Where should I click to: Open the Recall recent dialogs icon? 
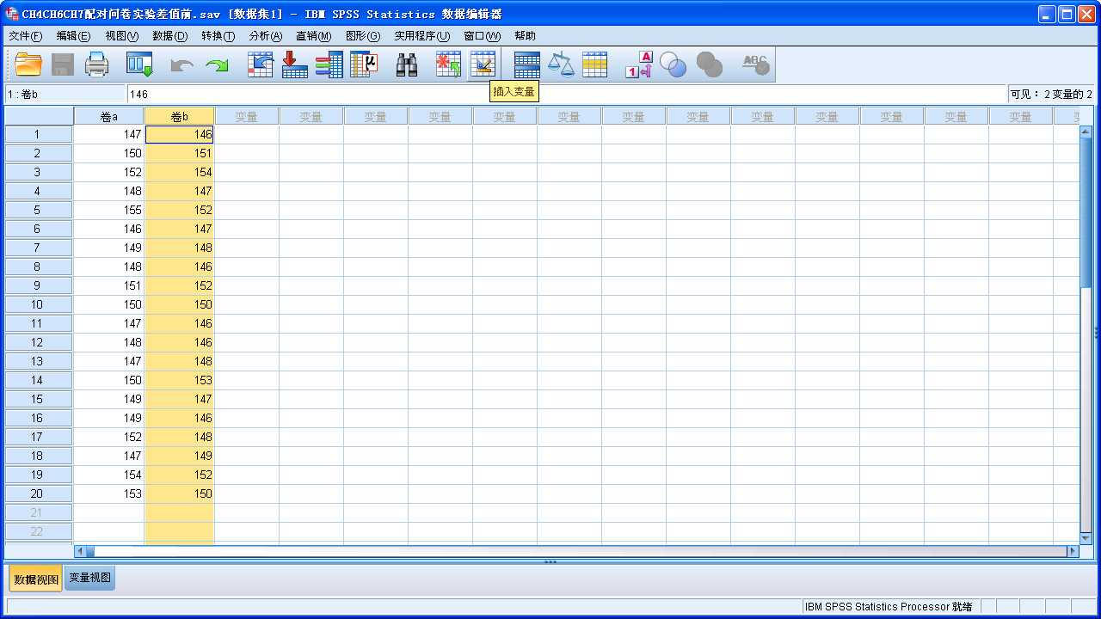point(139,64)
